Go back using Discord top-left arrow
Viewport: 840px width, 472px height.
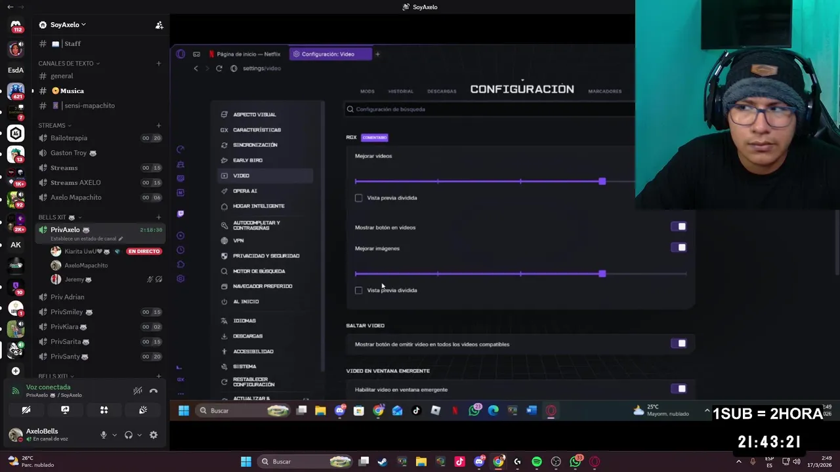pyautogui.click(x=10, y=7)
